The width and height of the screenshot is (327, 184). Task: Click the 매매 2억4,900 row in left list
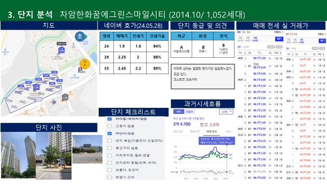260,74
